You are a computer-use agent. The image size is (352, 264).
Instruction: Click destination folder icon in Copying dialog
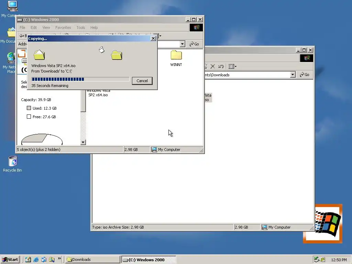[x=117, y=55]
